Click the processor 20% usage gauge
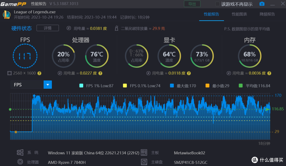Screen dimensions: 286x166 click(x=64, y=56)
